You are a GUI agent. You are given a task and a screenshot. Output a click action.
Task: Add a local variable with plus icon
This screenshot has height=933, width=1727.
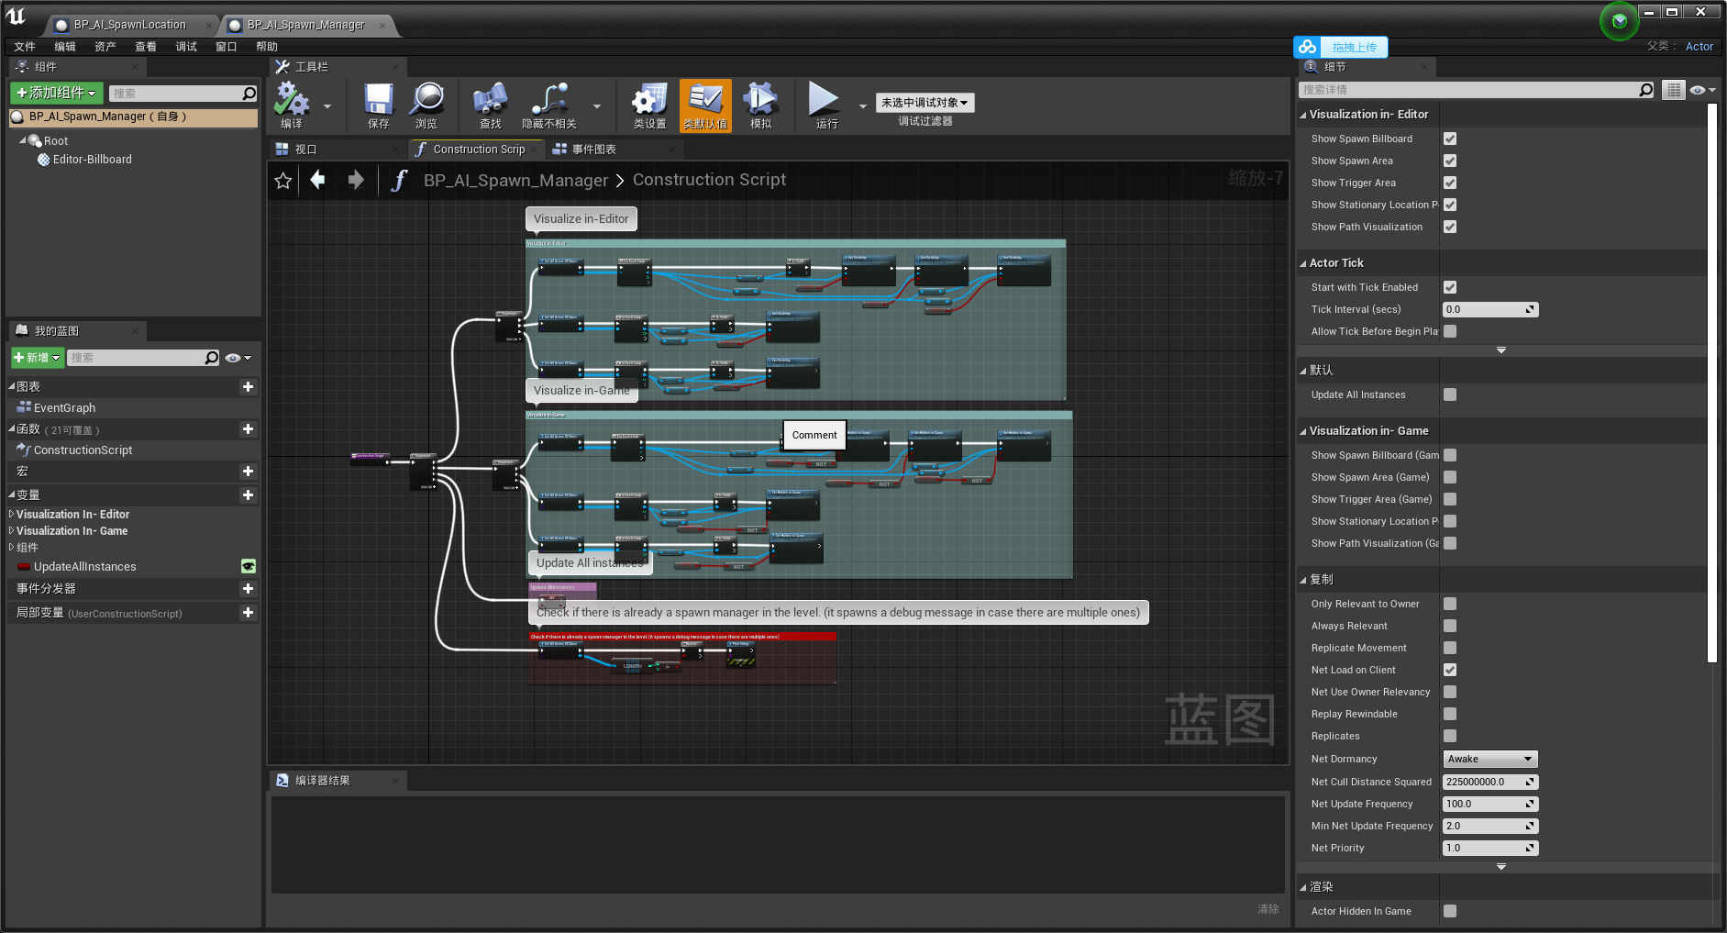(x=248, y=613)
